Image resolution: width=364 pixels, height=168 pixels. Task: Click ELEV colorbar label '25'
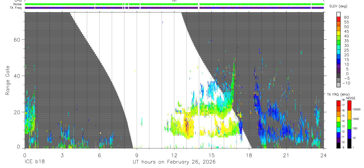point(346,50)
